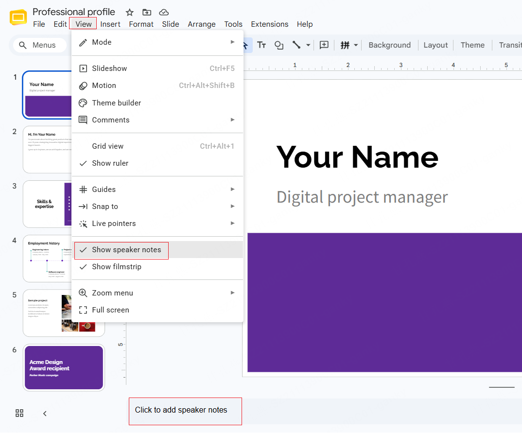This screenshot has height=433, width=522.
Task: Click the Comments speech icon
Action: [x=83, y=120]
